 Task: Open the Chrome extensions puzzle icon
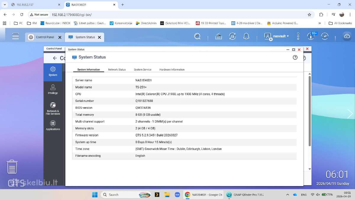321,15
